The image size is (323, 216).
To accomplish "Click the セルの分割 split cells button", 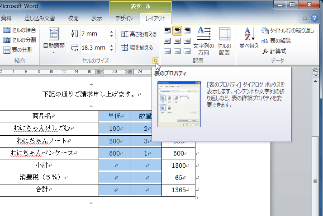I will tap(20, 40).
